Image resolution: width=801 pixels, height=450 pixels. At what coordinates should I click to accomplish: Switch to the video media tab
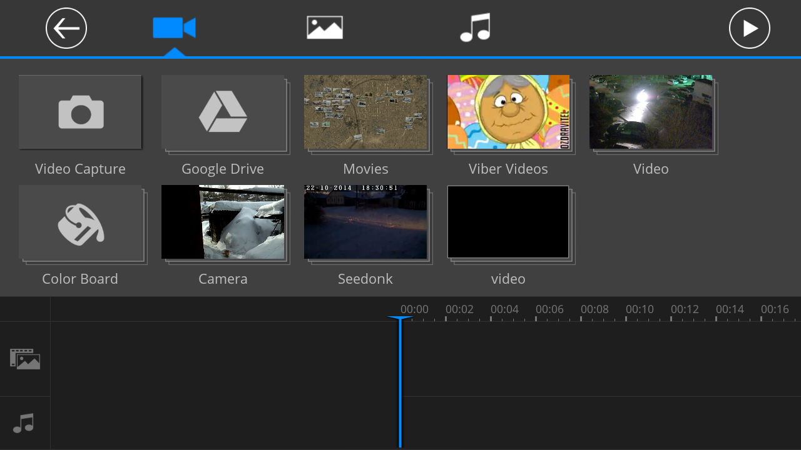175,28
